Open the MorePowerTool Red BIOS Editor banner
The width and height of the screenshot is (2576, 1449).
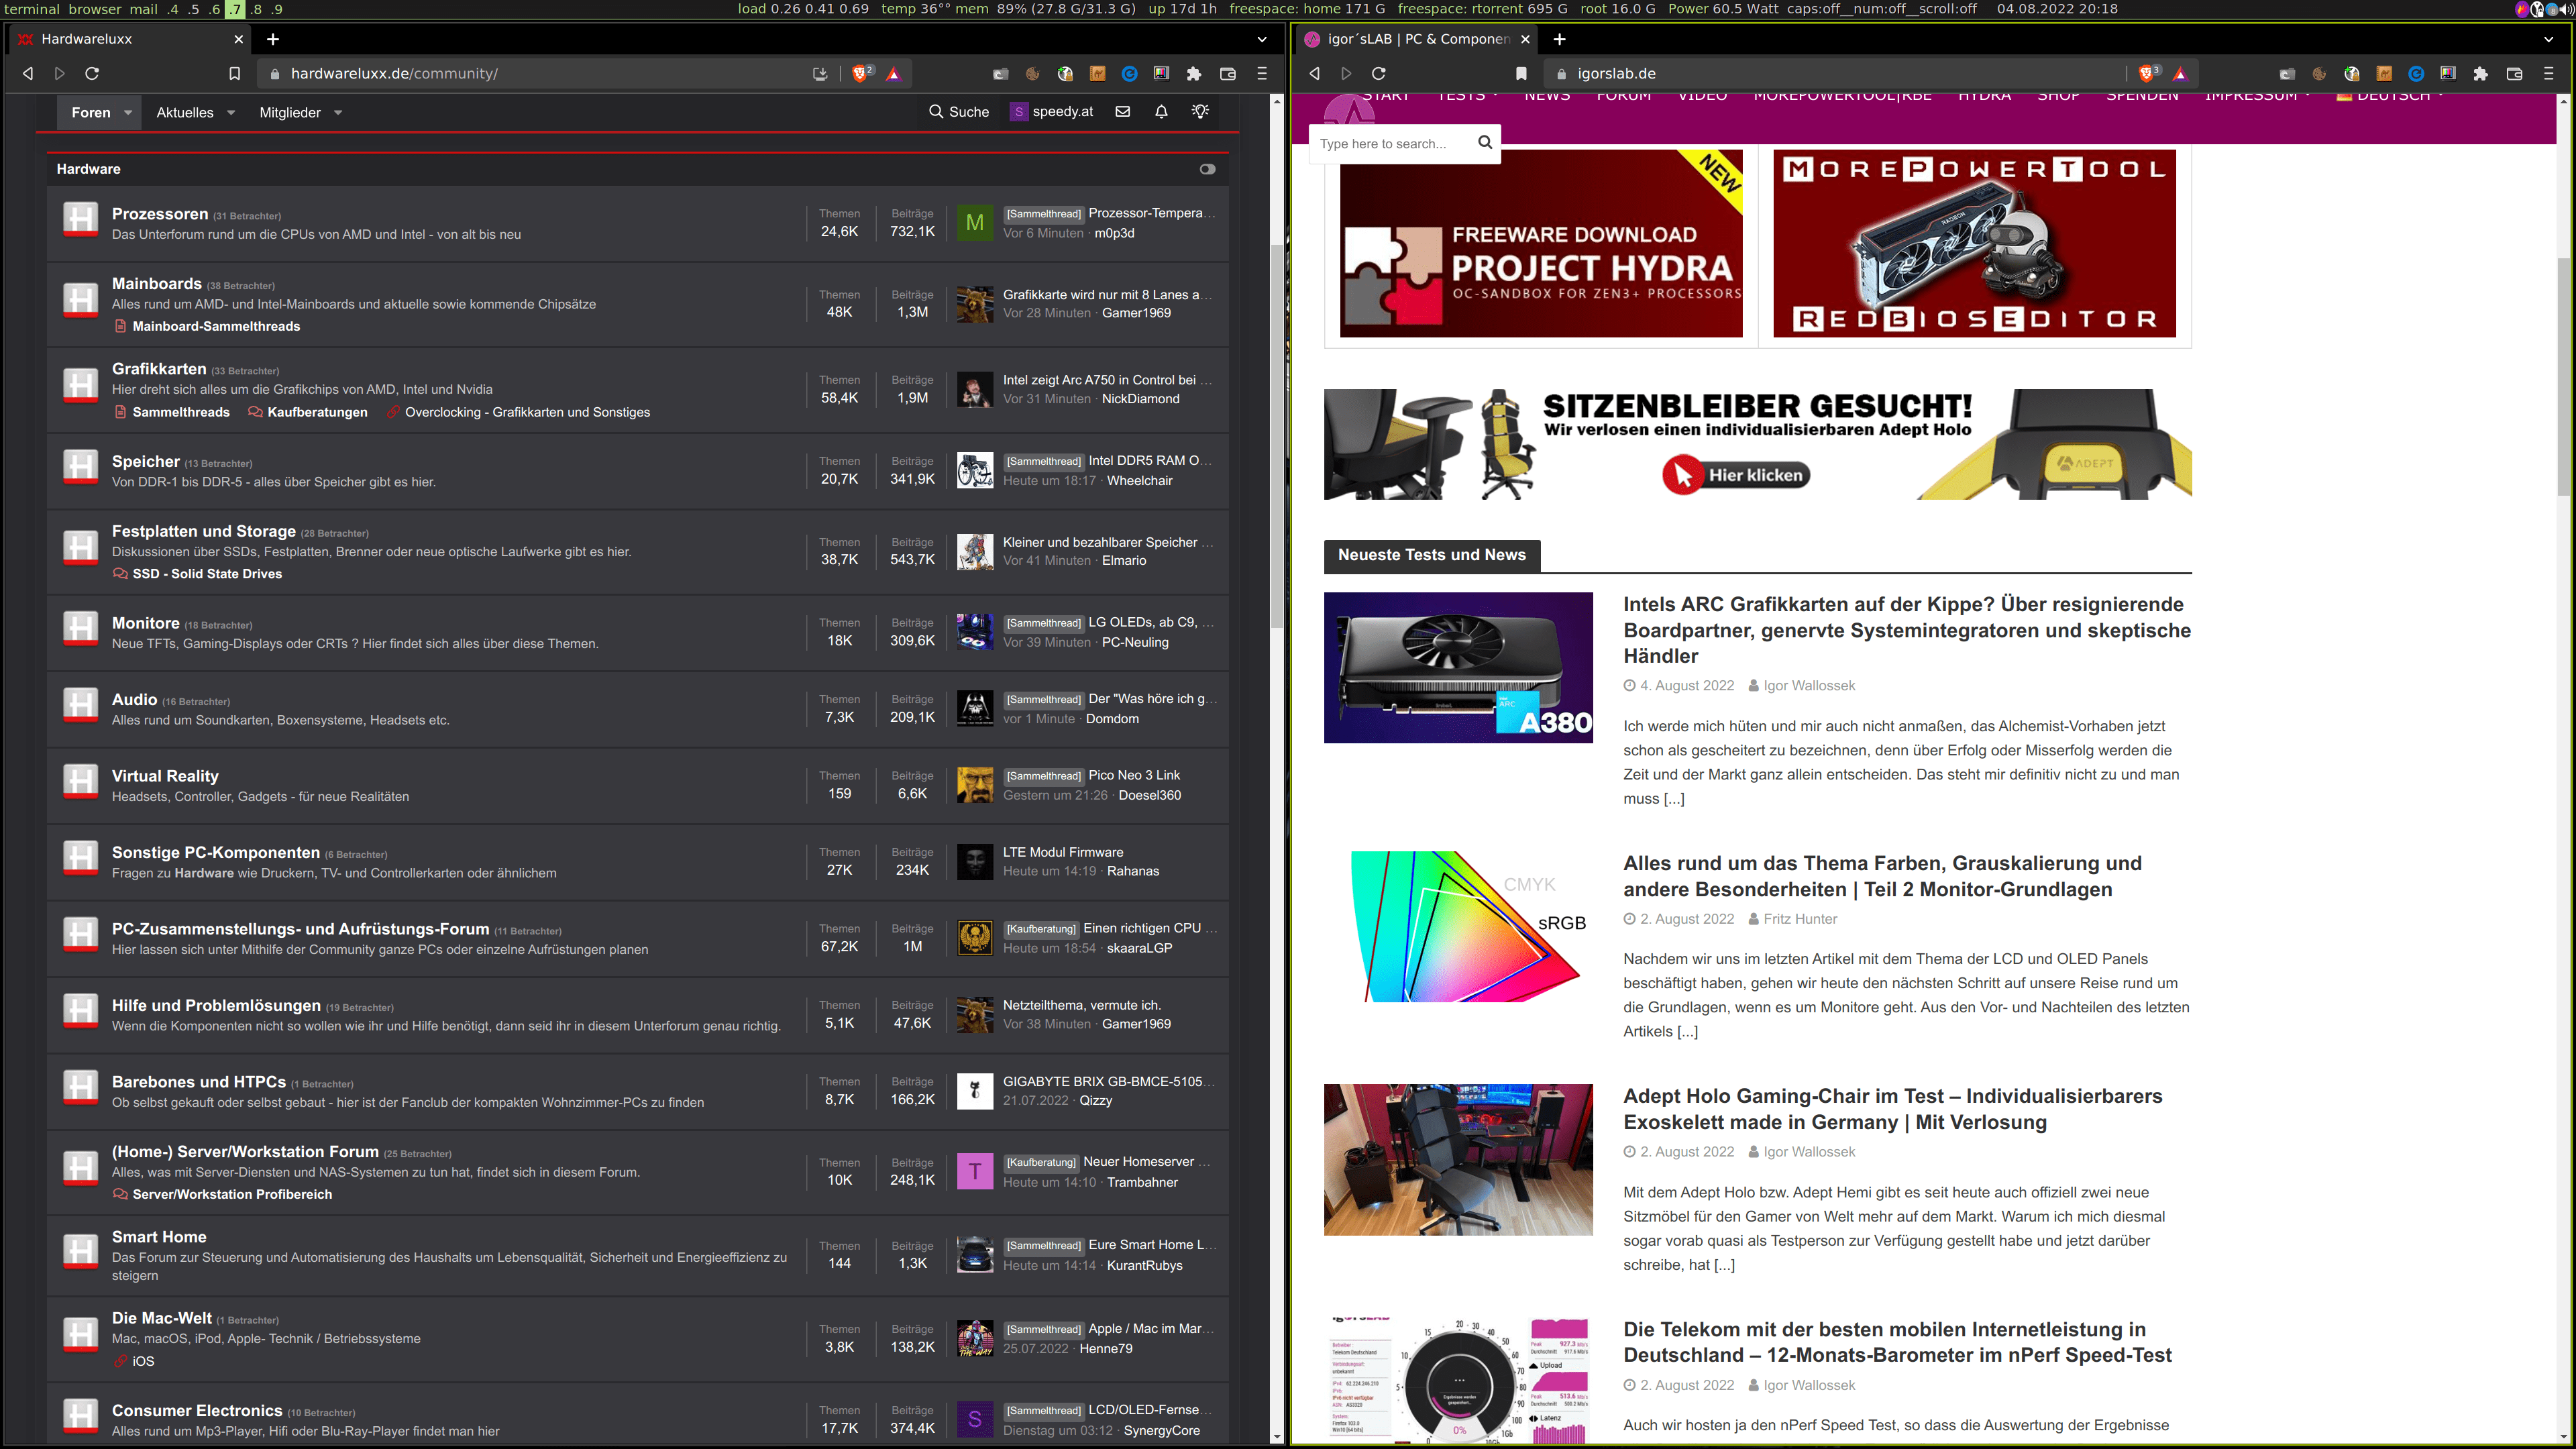click(1974, 243)
